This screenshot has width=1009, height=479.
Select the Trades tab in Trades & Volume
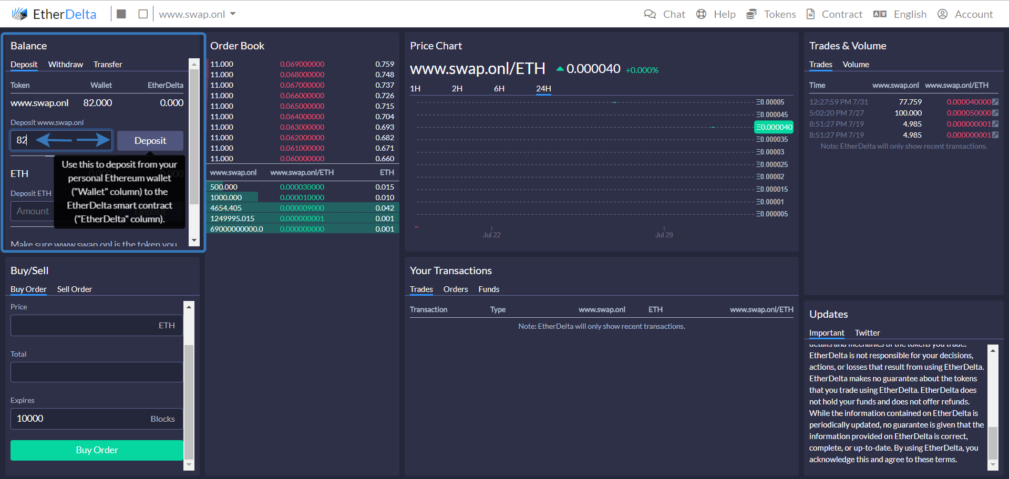tap(821, 65)
